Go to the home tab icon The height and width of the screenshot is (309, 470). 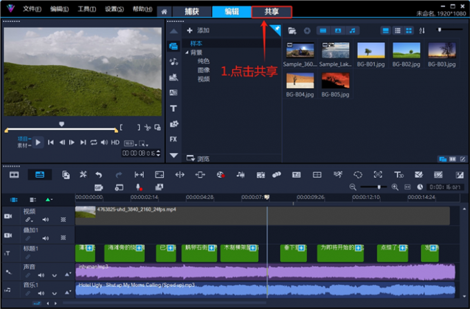pos(164,12)
